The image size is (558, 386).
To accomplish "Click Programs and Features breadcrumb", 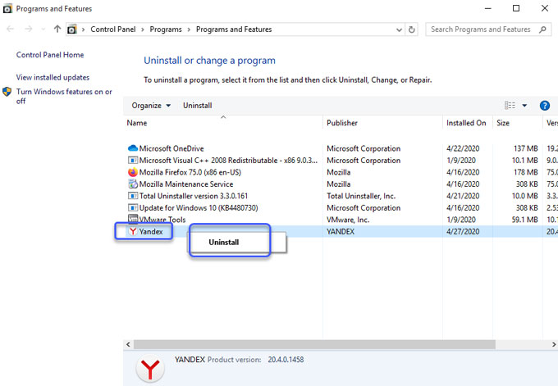I will pos(234,30).
